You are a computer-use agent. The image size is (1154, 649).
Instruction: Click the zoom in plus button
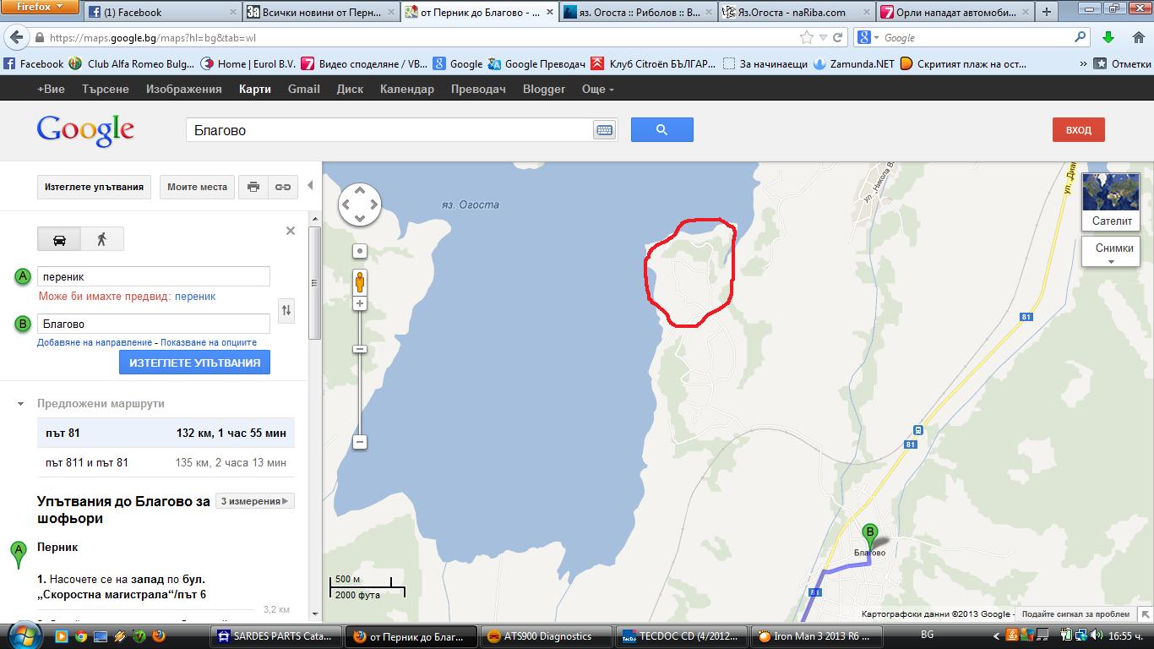pos(360,303)
